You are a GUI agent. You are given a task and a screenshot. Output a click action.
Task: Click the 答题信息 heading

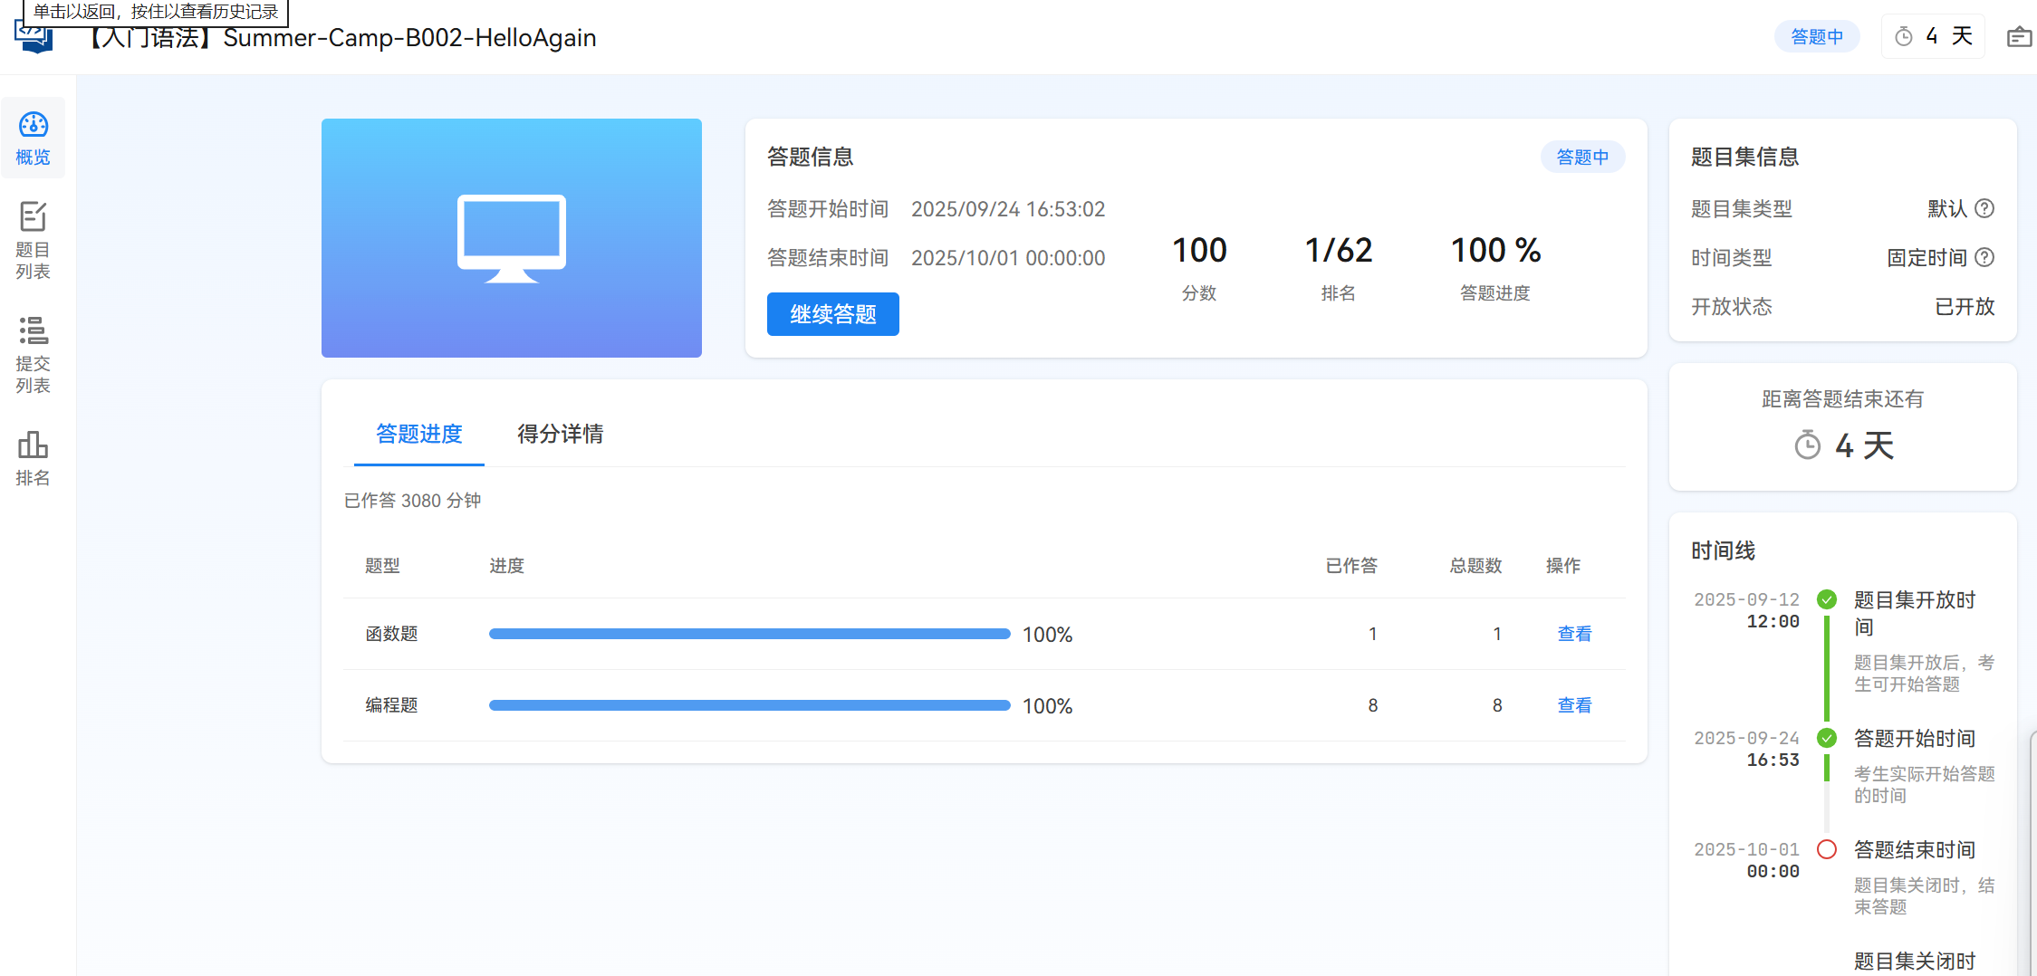point(810,157)
